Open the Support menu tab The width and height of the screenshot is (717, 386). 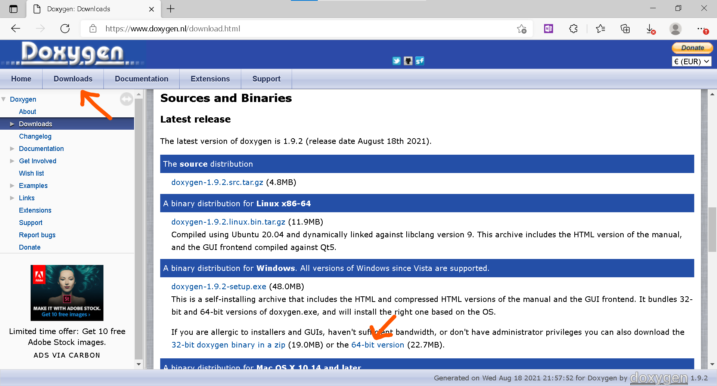[266, 79]
